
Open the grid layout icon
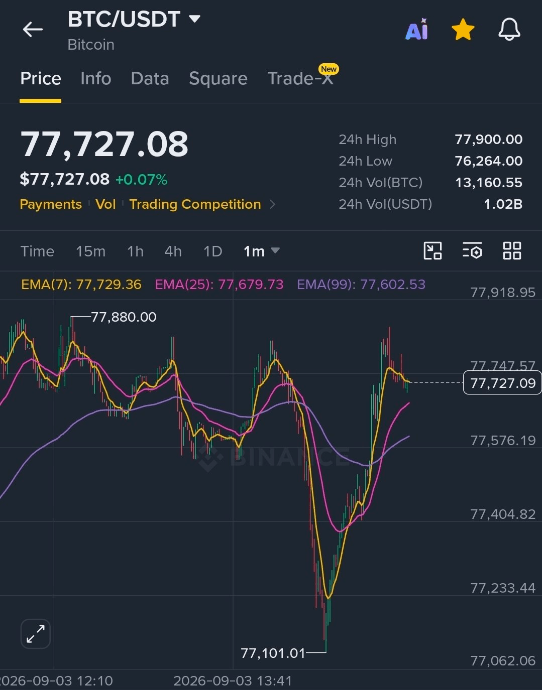coord(512,250)
